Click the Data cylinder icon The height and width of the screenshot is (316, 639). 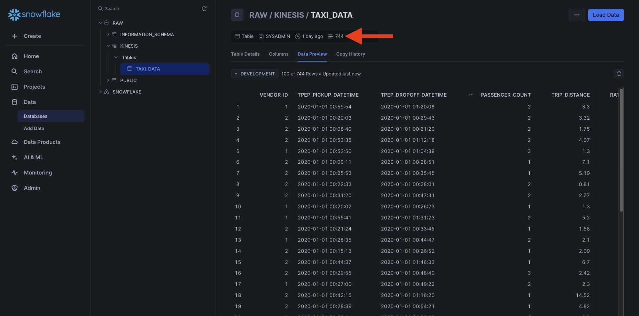(x=14, y=102)
